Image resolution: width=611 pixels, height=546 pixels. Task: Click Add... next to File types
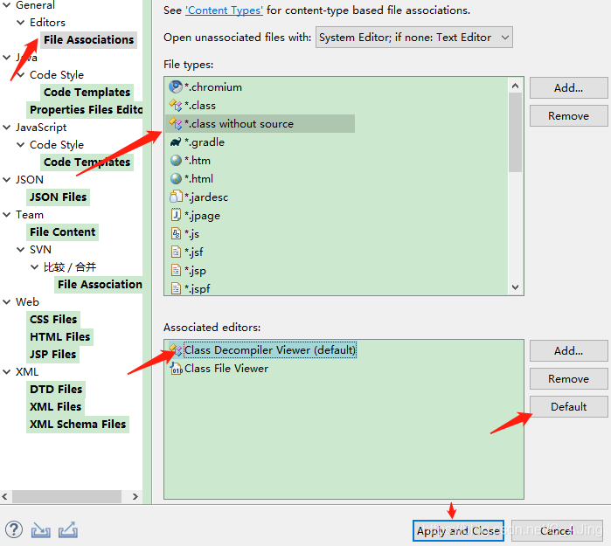[568, 88]
